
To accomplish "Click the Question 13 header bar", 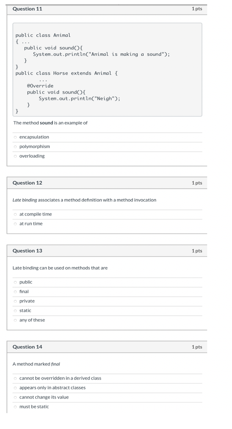I will point(107,250).
